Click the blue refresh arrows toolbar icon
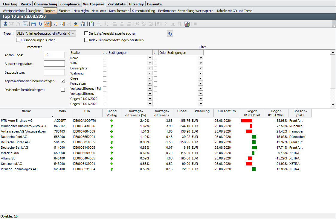Image resolution: width=336 pixels, height=219 pixels. [40, 24]
